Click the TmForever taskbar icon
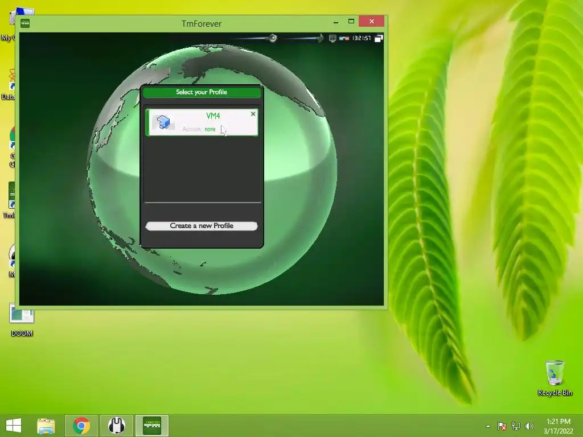 click(152, 426)
